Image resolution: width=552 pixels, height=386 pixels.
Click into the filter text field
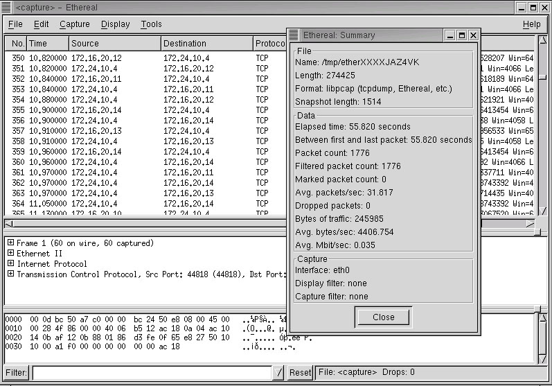tap(152, 373)
